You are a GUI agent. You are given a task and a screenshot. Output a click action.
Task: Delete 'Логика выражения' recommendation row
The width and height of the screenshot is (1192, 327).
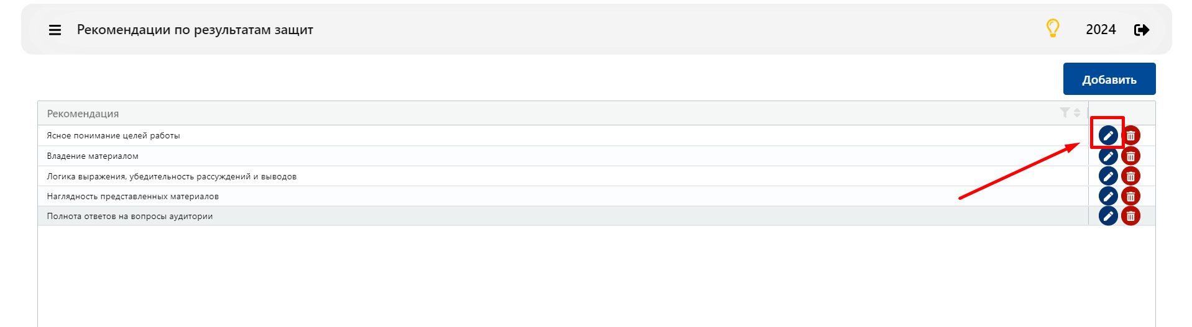(x=1130, y=176)
